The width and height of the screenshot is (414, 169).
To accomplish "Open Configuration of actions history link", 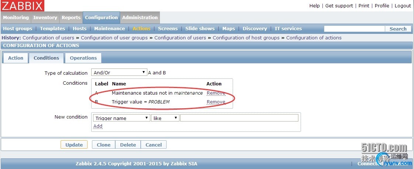I will pyautogui.click(x=314, y=38).
